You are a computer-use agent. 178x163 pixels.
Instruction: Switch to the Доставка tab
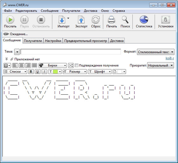[x=117, y=41]
